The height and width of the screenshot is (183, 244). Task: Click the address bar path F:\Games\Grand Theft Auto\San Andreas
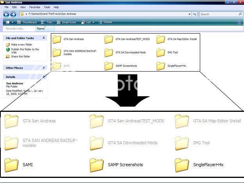pyautogui.click(x=52, y=14)
